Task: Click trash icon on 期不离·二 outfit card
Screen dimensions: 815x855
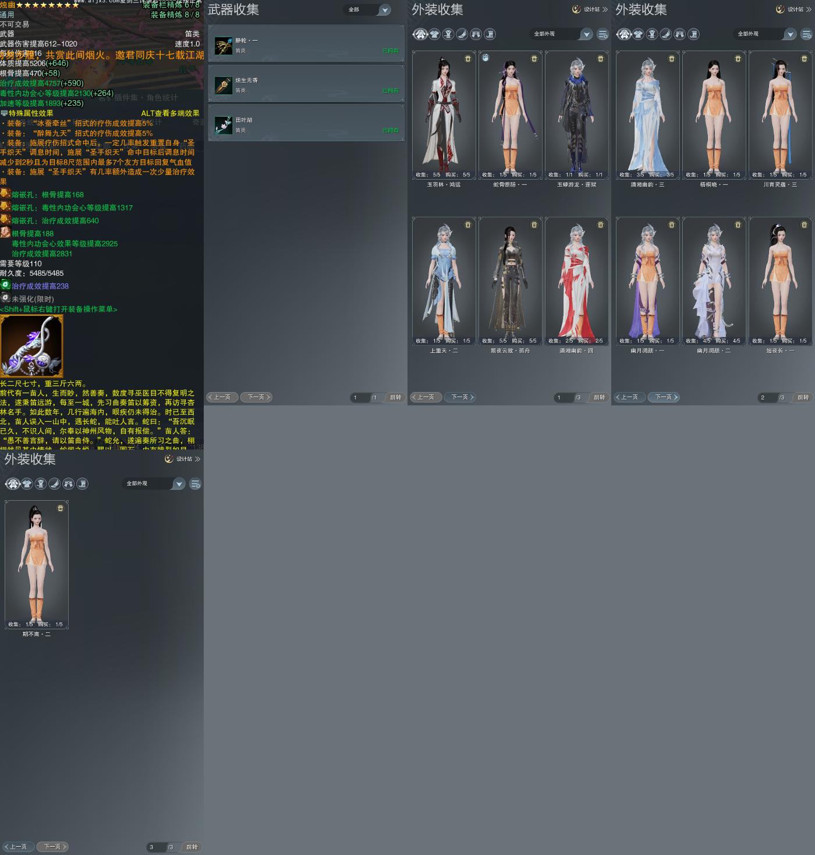Action: click(x=60, y=508)
